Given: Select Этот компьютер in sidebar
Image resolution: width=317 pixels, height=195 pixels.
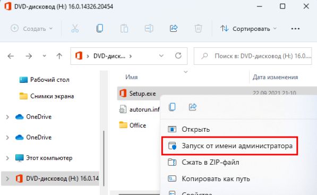Looking at the screenshot, I should (x=44, y=158).
